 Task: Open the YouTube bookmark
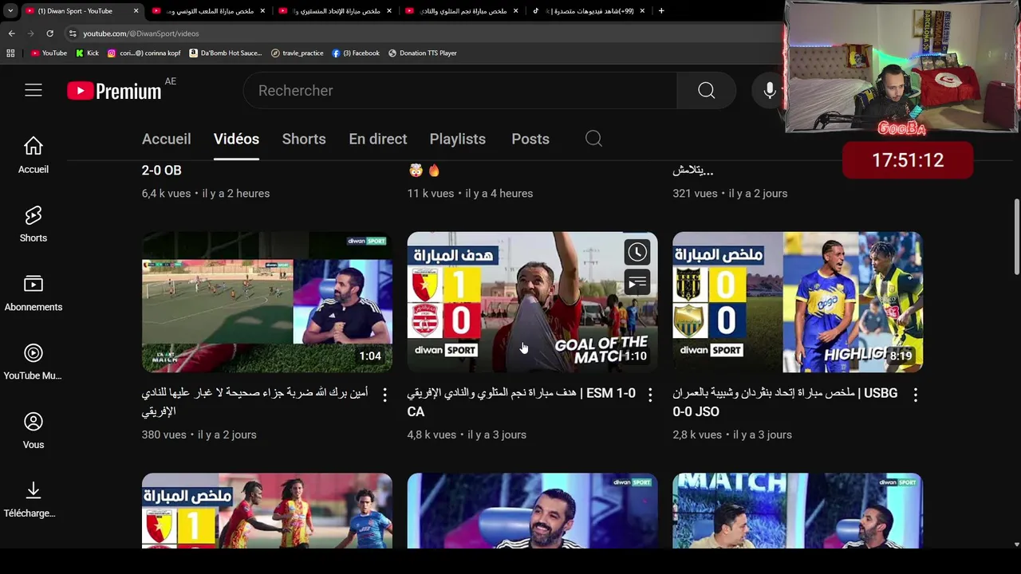pos(49,53)
